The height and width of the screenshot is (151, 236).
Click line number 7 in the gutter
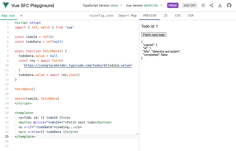point(8,51)
